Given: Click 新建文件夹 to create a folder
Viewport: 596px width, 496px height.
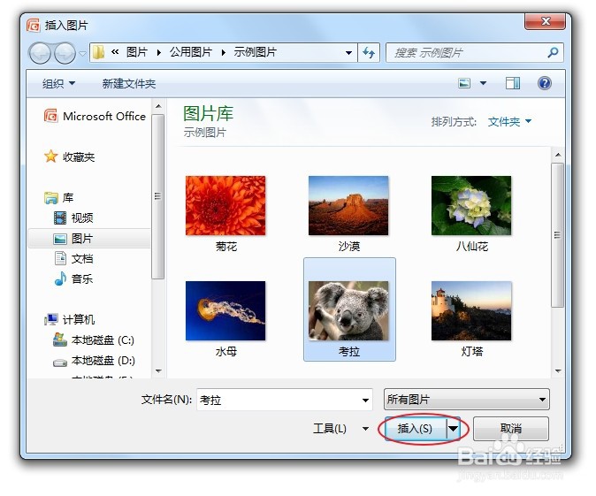Looking at the screenshot, I should click(129, 83).
